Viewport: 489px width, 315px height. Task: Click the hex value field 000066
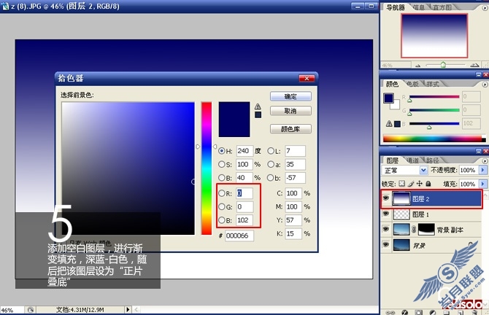click(x=239, y=236)
